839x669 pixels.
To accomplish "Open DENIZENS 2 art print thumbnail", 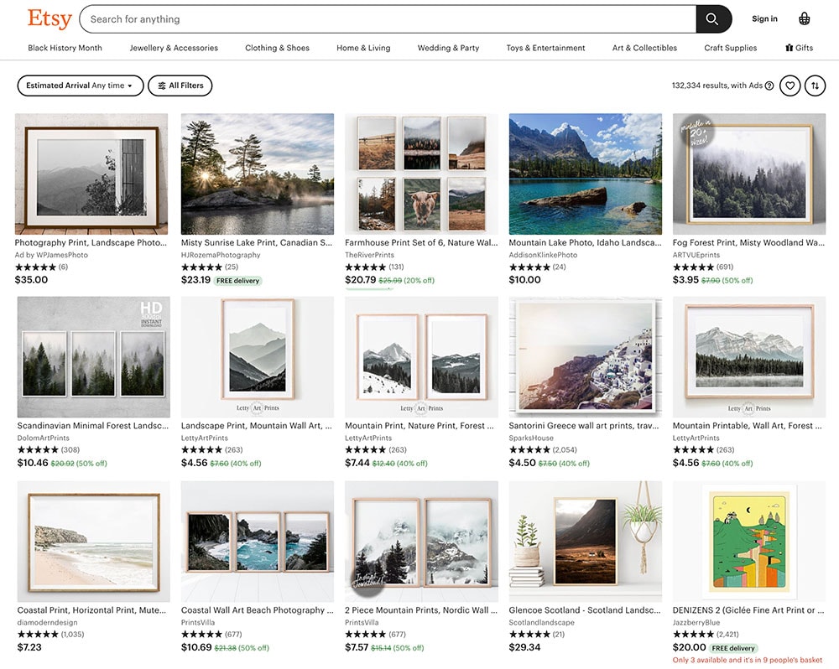I will point(749,542).
